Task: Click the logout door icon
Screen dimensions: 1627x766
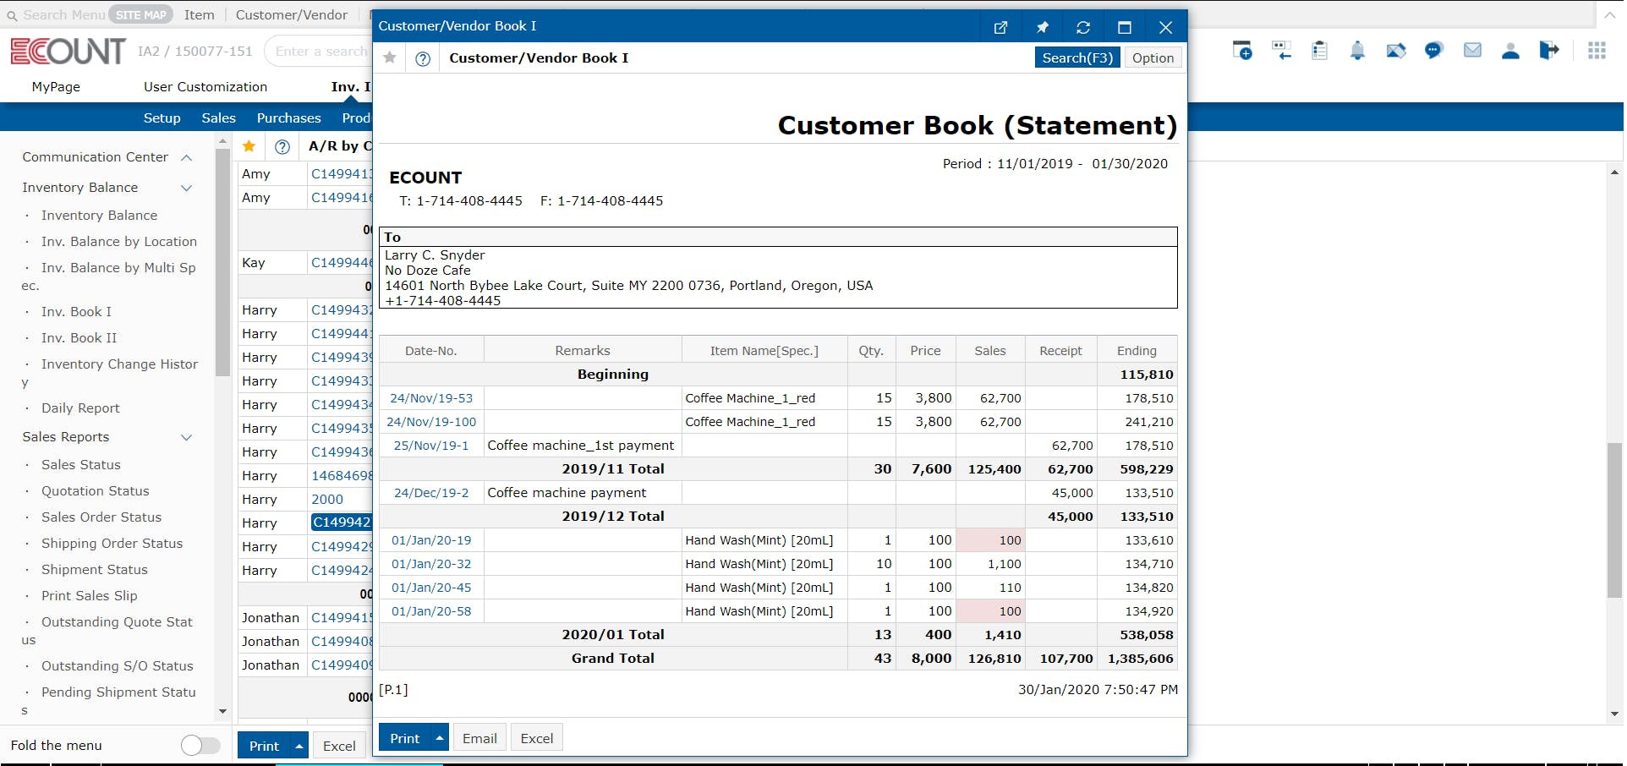Action: click(1549, 51)
